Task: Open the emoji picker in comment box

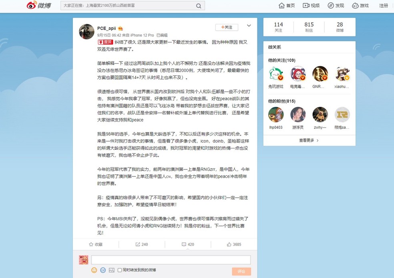Action: click(x=94, y=270)
